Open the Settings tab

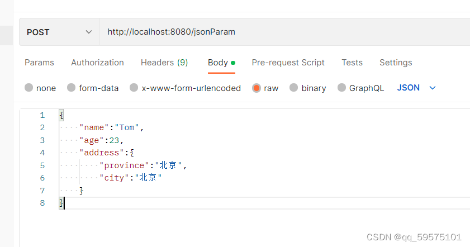396,63
